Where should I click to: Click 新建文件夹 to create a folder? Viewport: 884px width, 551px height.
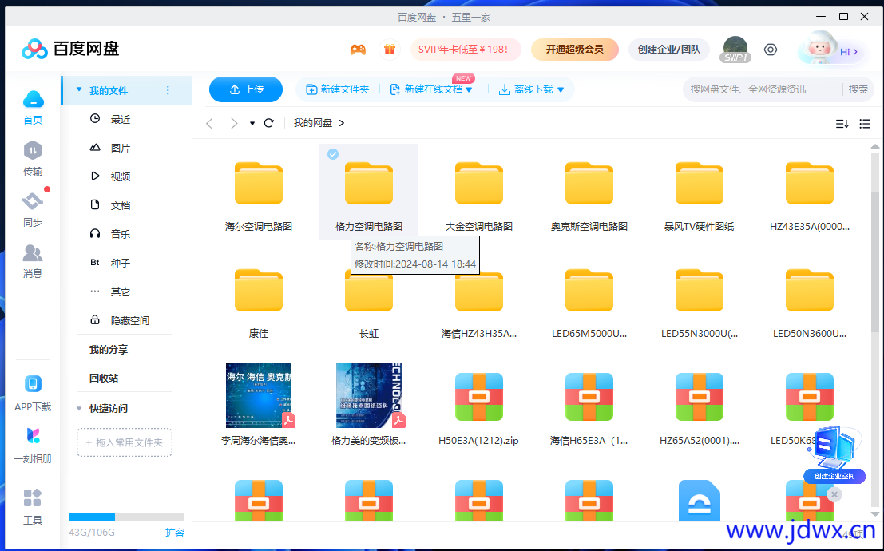(x=337, y=89)
